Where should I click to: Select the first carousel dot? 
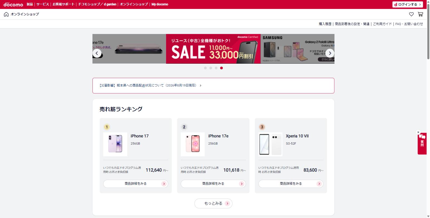coord(205,68)
